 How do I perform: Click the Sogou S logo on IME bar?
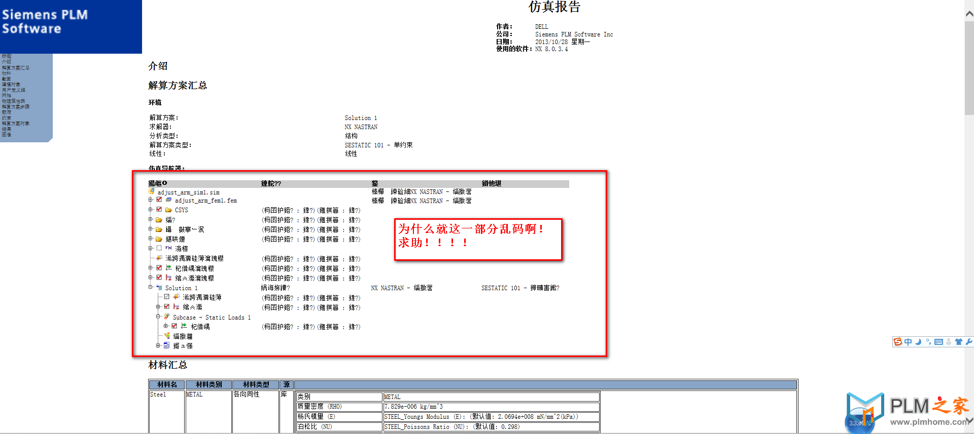[x=898, y=342]
